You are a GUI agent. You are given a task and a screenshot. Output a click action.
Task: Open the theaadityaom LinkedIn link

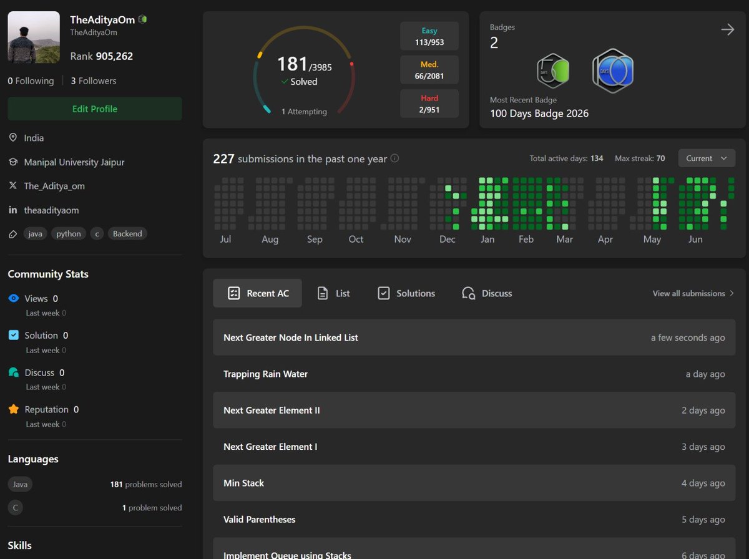[x=51, y=210]
